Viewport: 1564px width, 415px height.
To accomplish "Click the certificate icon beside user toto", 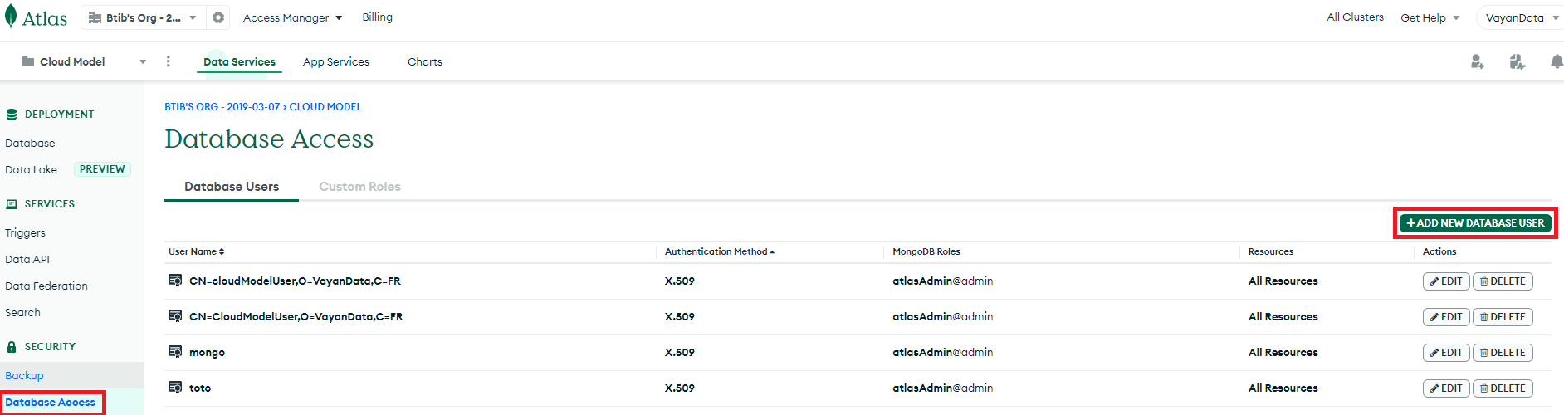I will (175, 388).
